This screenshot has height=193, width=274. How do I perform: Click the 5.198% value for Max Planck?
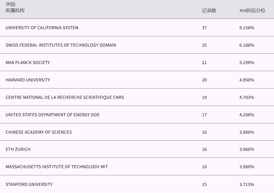click(x=247, y=63)
